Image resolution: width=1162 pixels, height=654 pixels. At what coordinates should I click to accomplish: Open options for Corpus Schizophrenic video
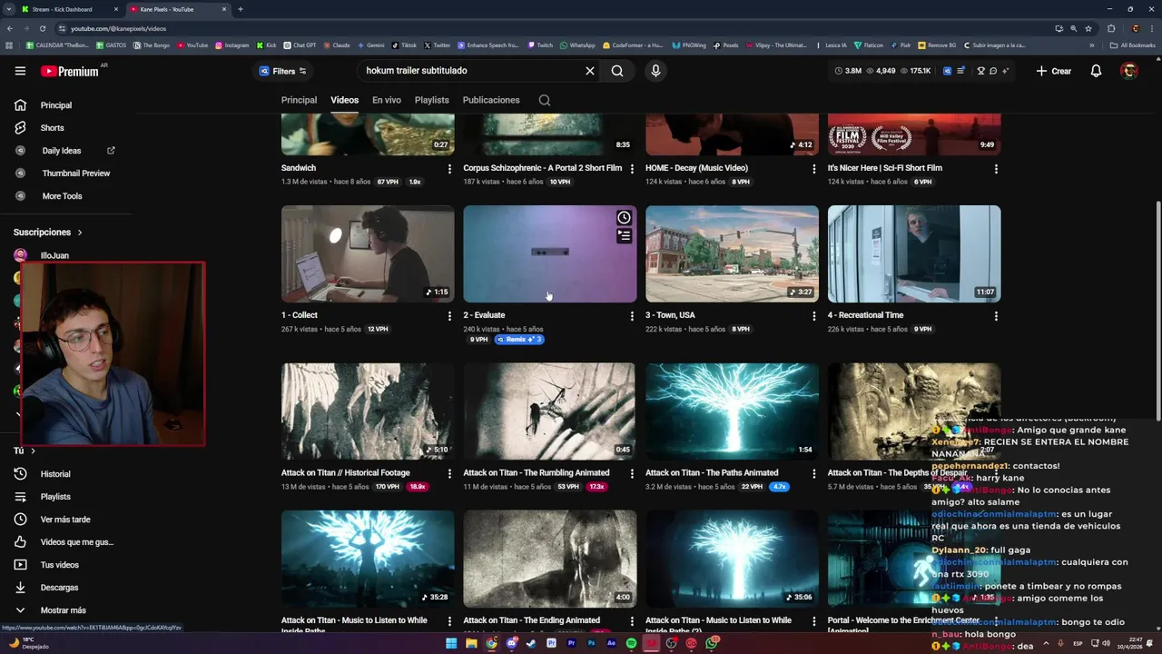pyautogui.click(x=632, y=169)
